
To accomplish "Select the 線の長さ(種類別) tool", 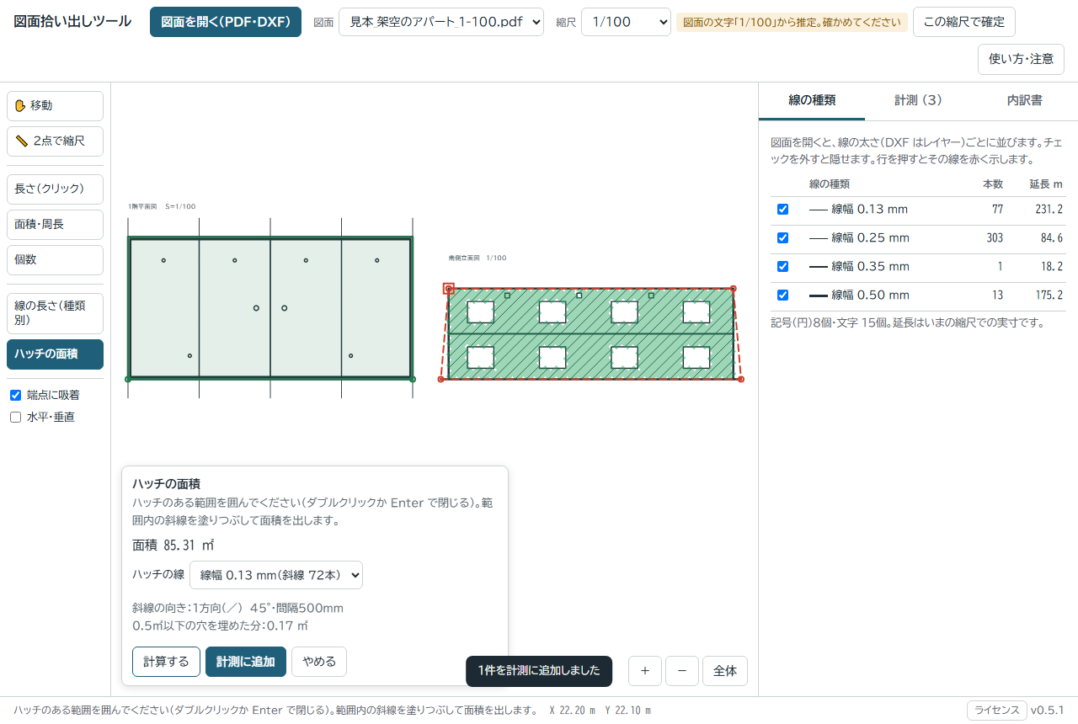I will pyautogui.click(x=55, y=313).
